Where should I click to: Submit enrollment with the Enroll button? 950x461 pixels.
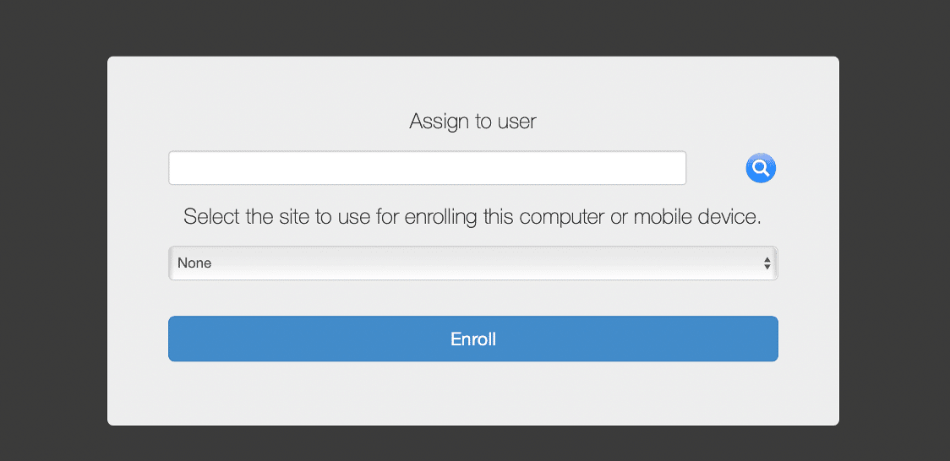point(472,339)
